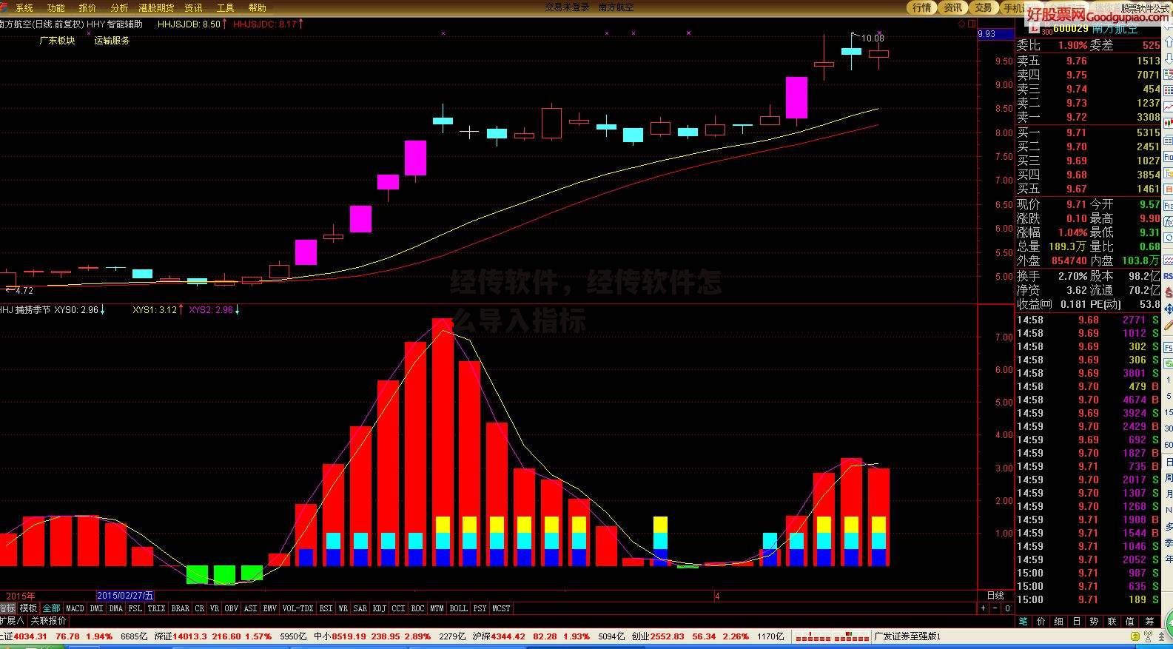
Task: Click the network antenna status icon
Action: click(1148, 636)
